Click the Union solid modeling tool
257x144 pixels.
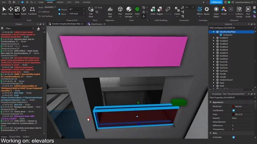[x=153, y=11]
